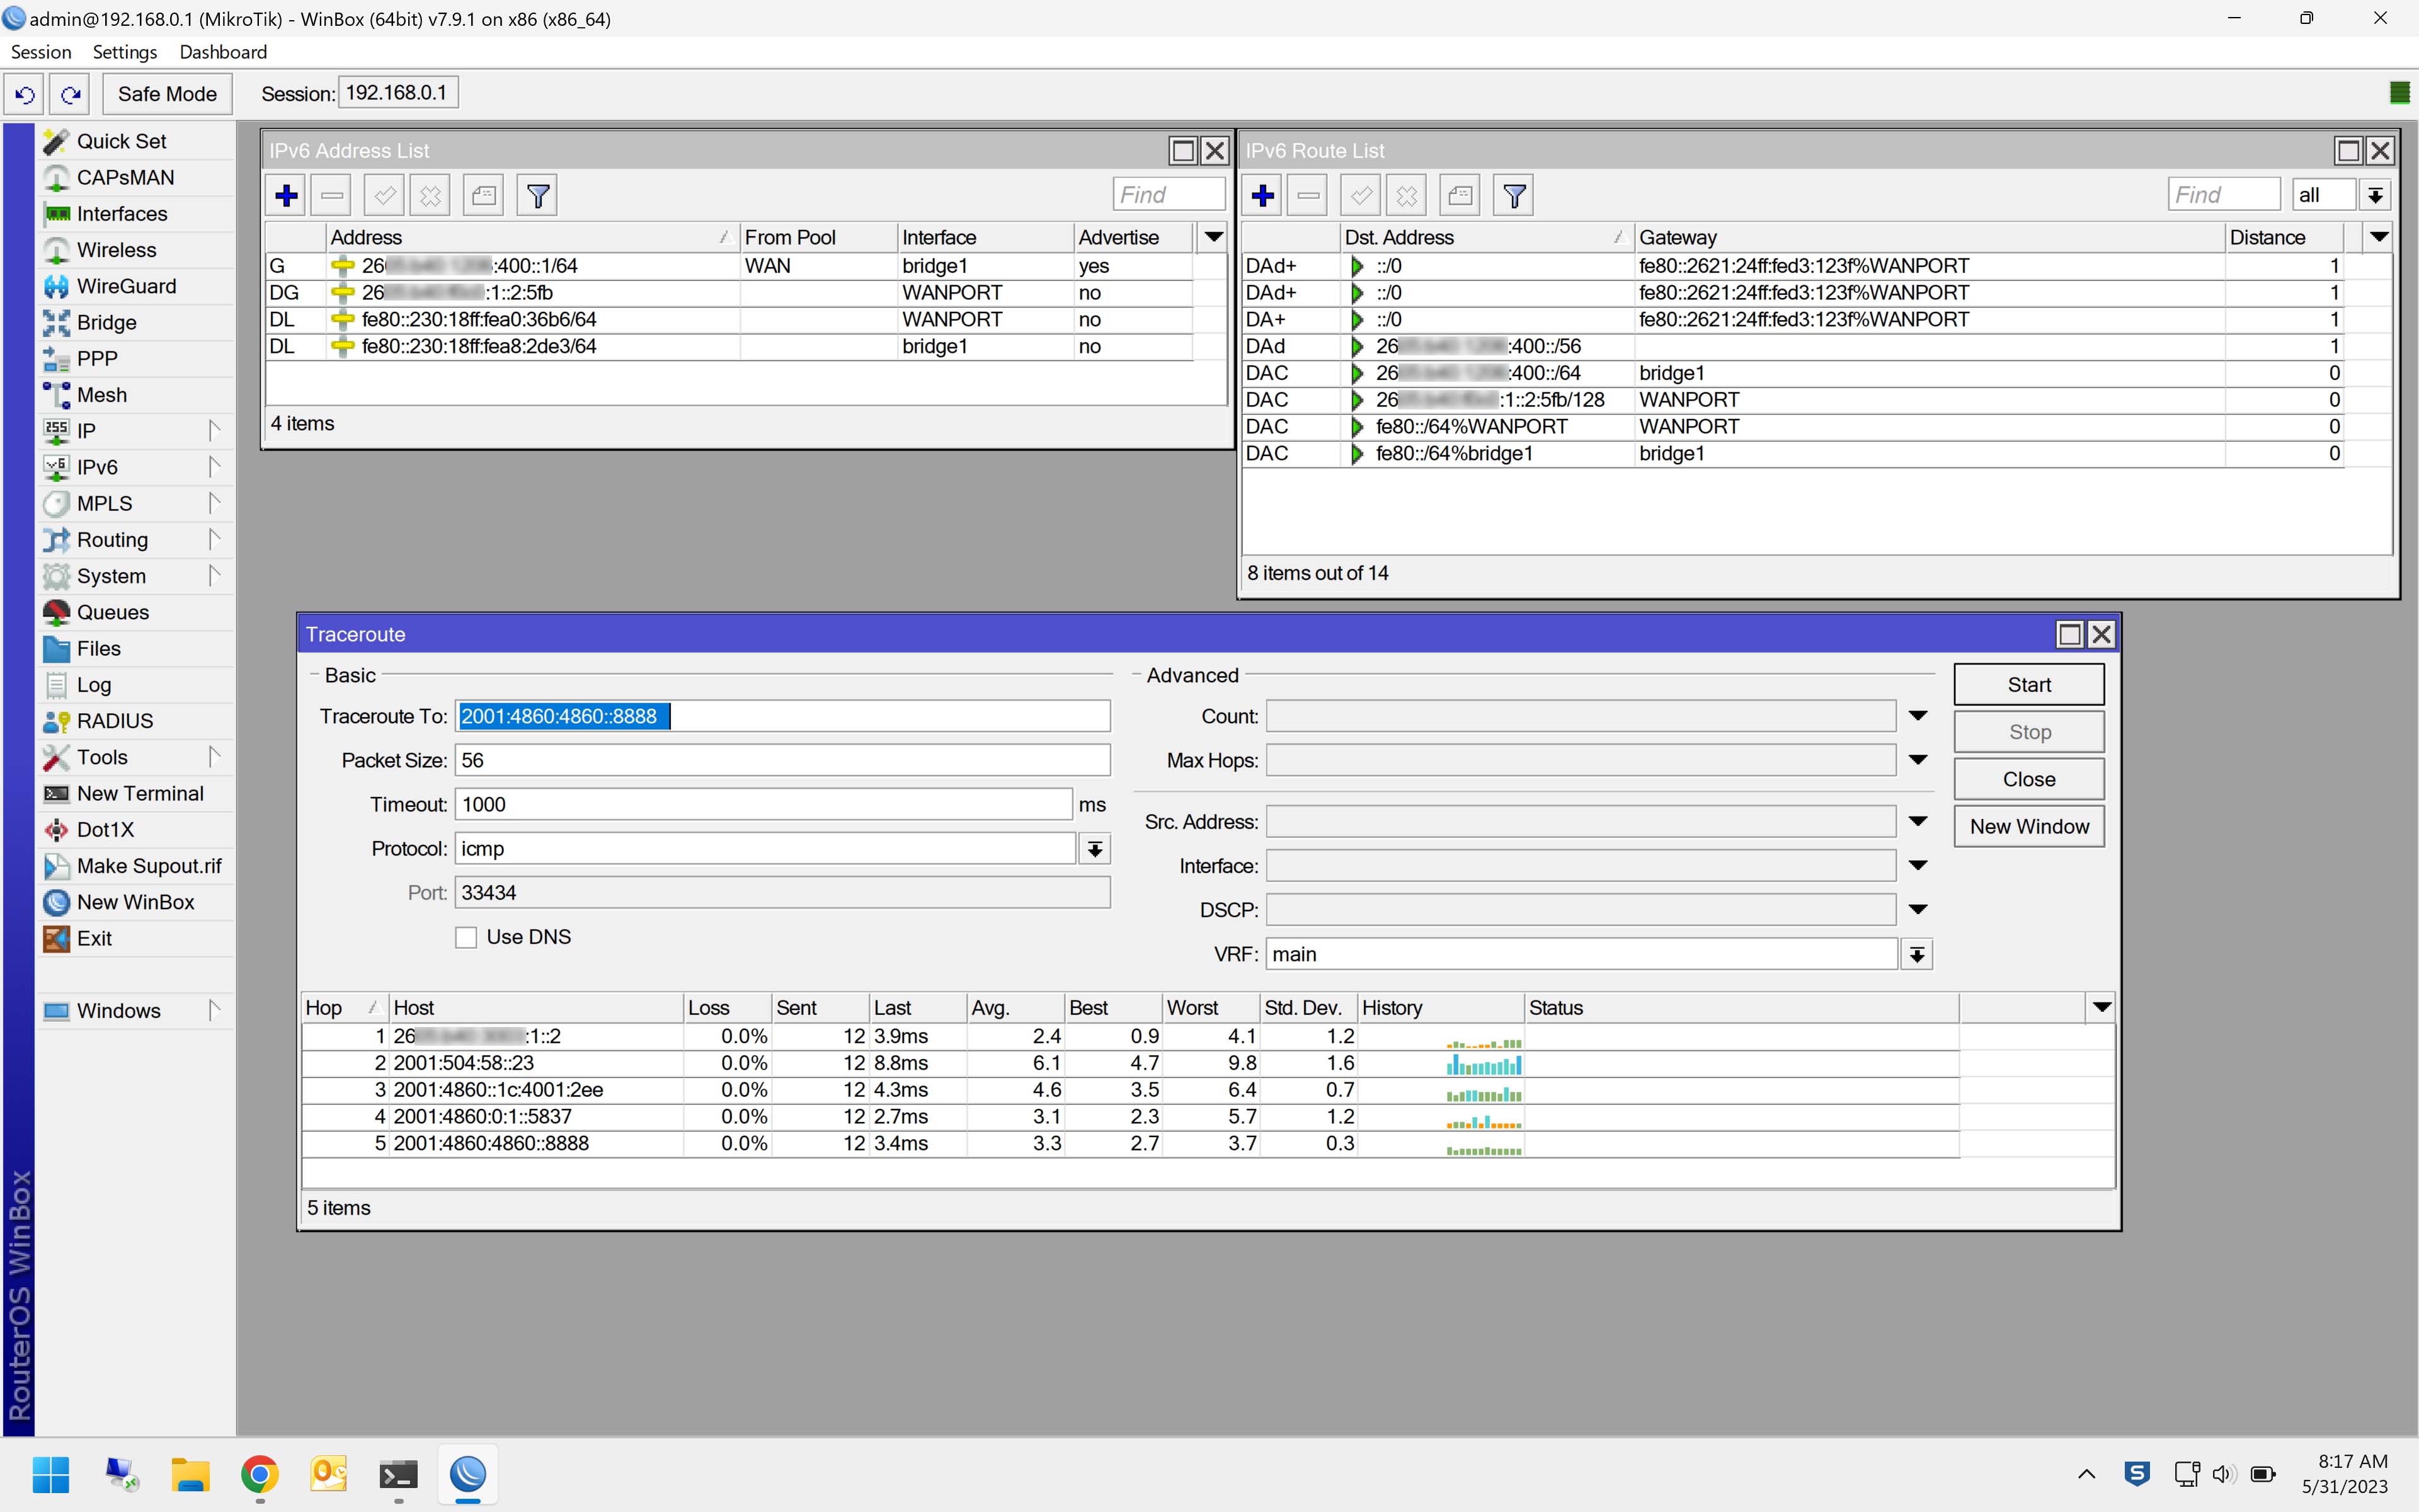Enable the Use DNS checkbox

[466, 937]
